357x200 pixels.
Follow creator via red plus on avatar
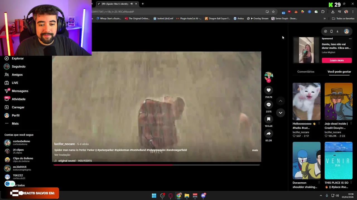(x=269, y=81)
